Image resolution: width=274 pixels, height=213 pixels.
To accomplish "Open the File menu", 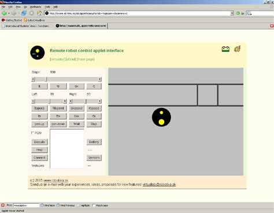I will point(3,7).
